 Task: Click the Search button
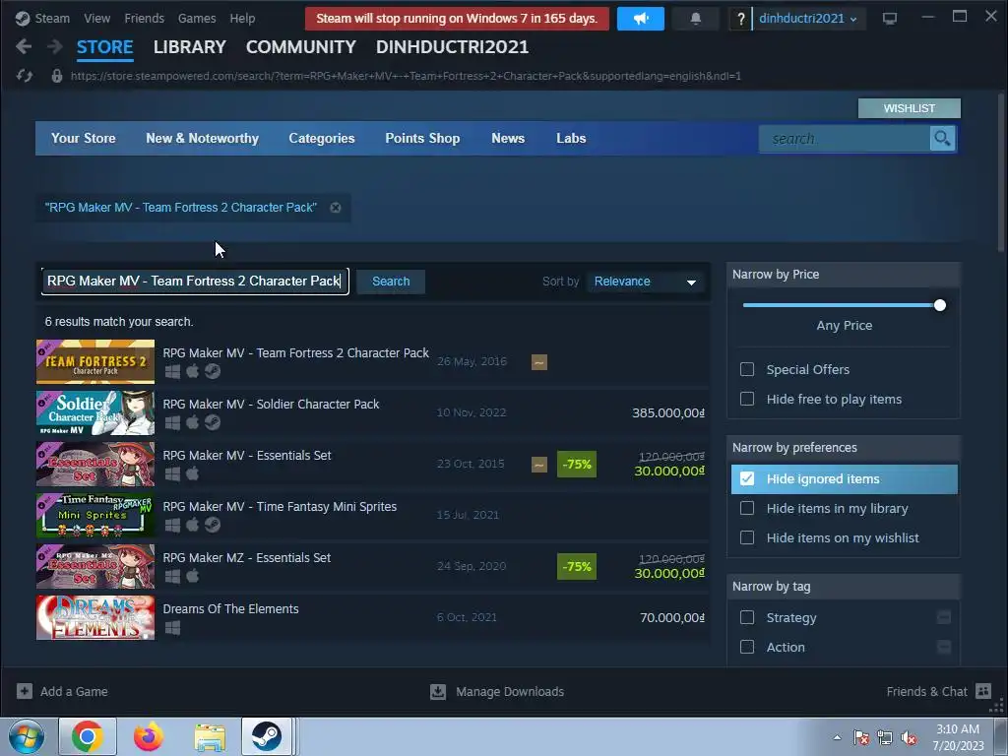pyautogui.click(x=391, y=282)
